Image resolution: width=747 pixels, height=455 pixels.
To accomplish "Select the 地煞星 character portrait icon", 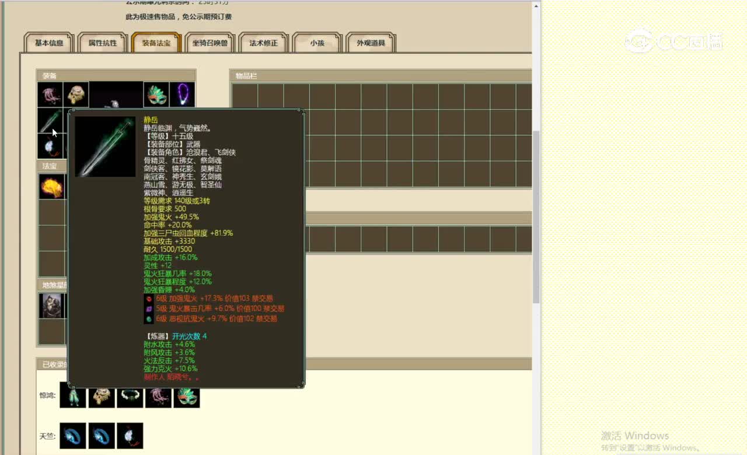I will pyautogui.click(x=51, y=306).
